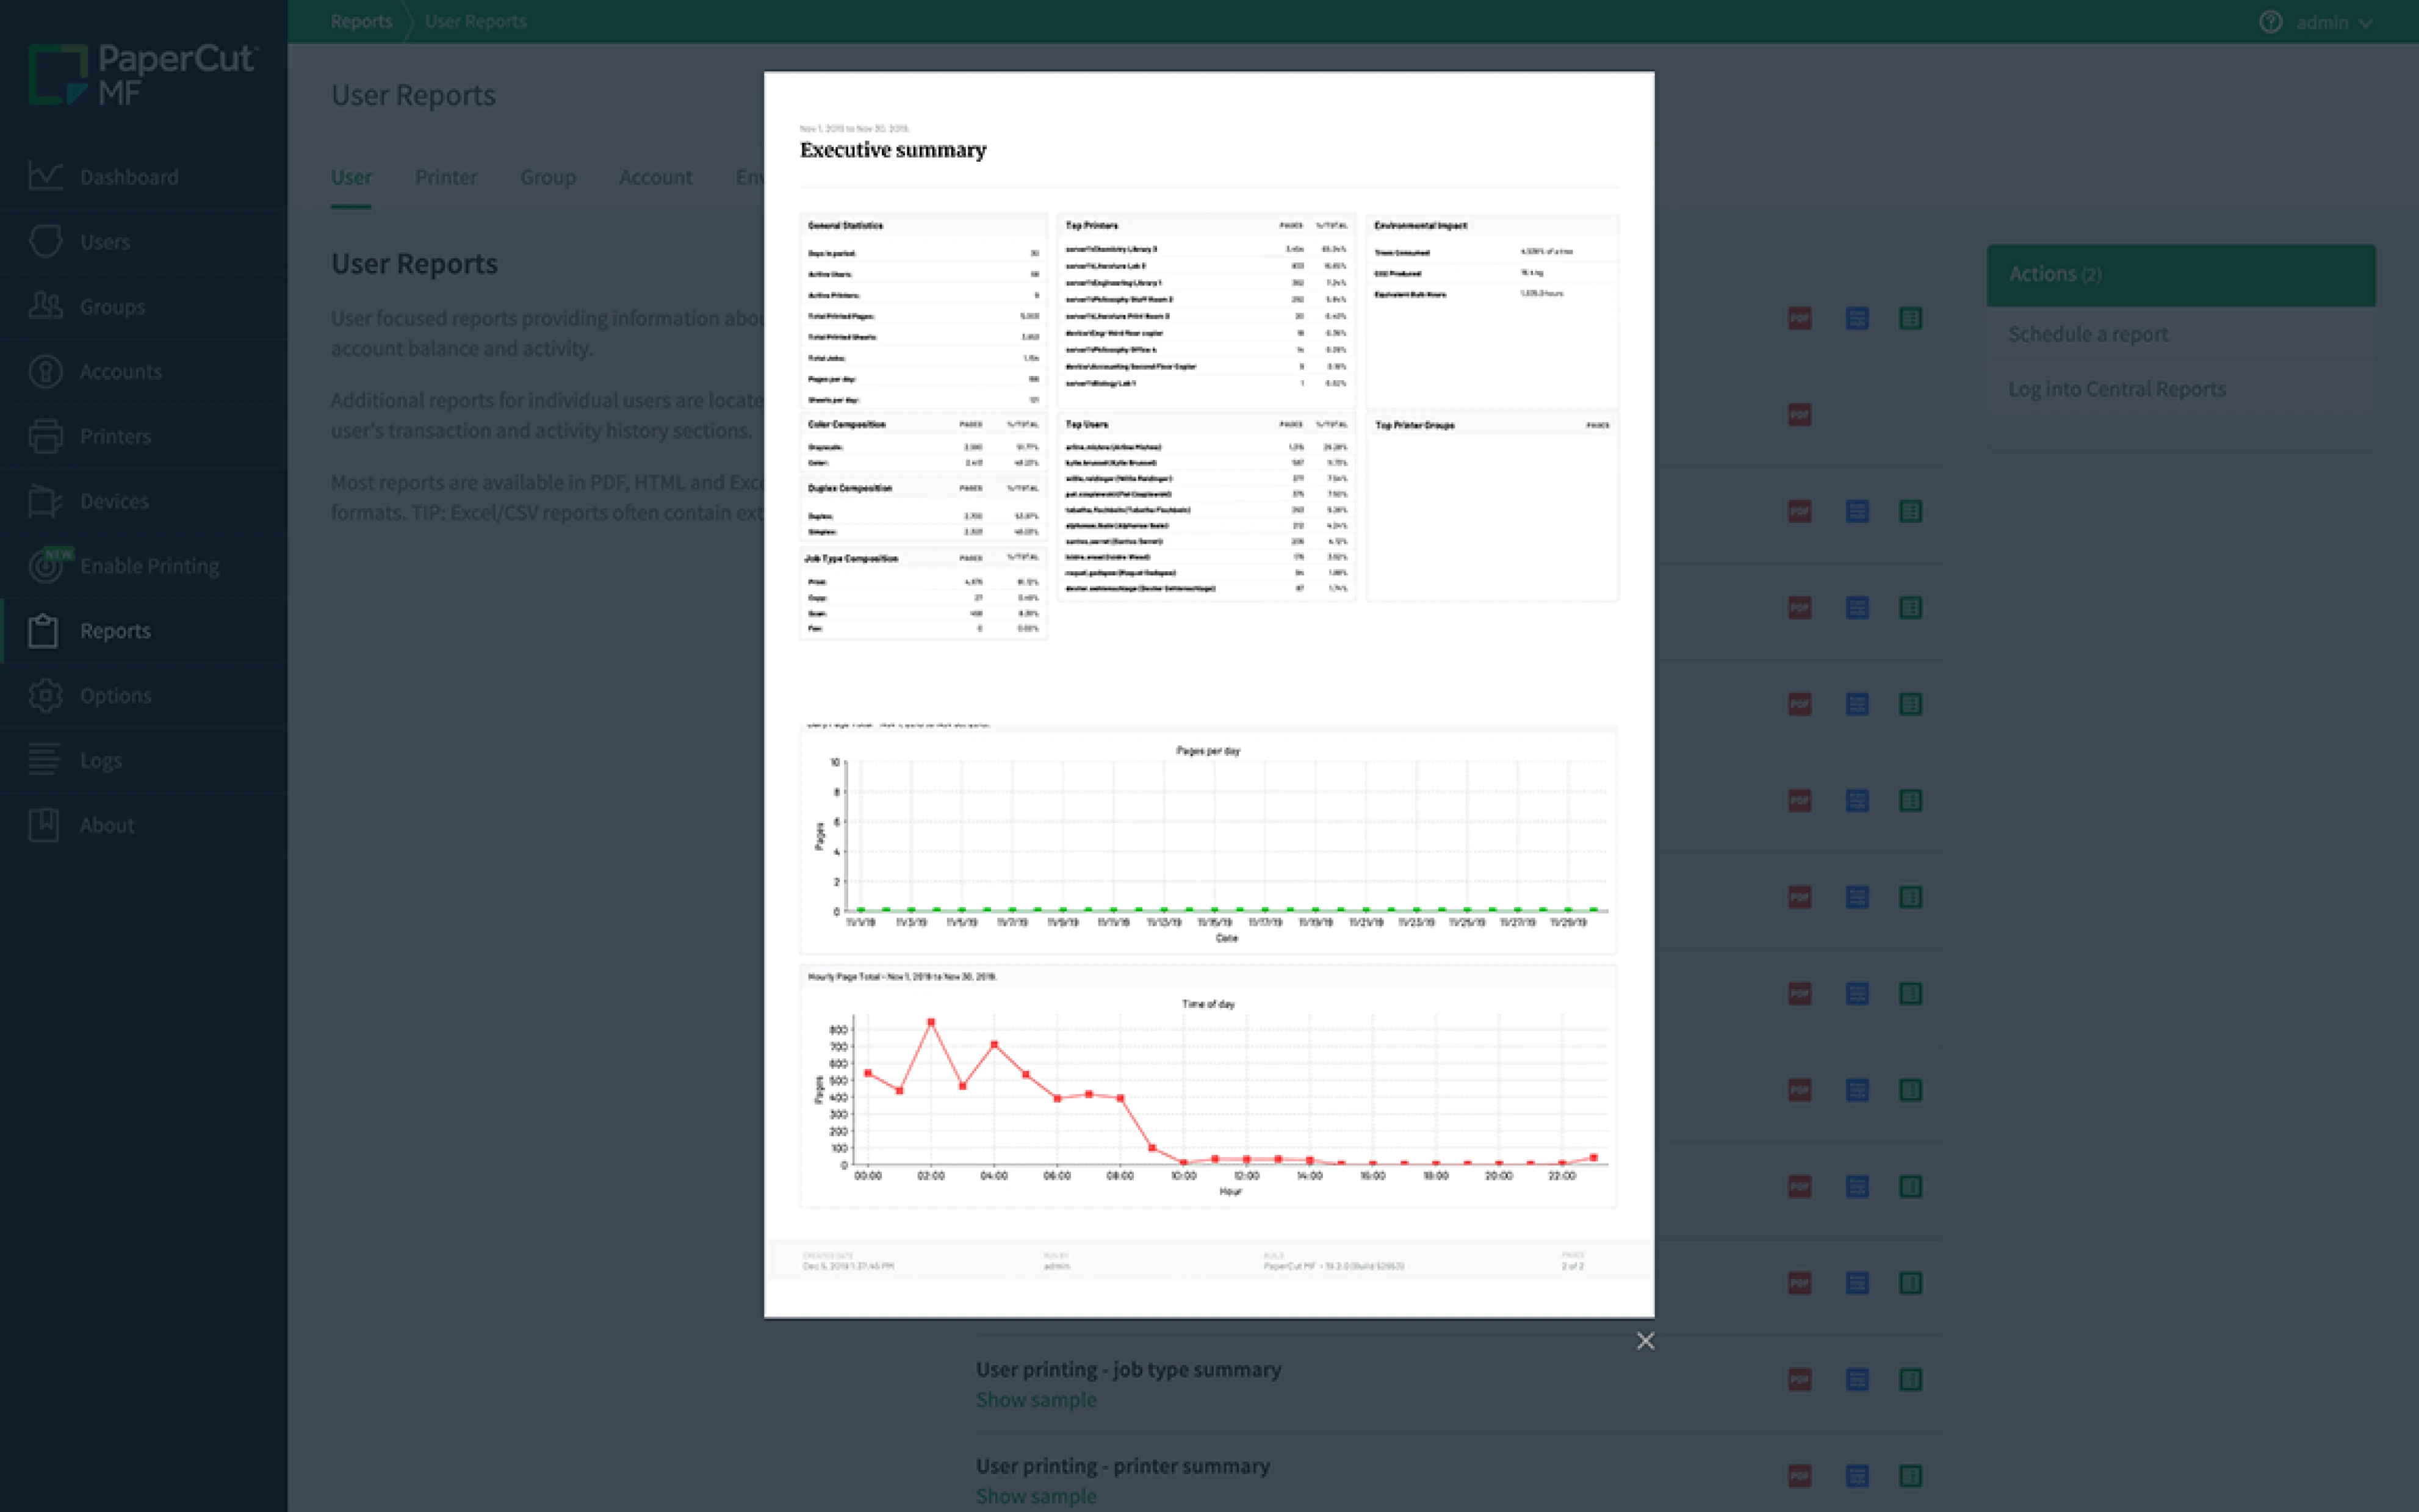Open Accounts in the sidebar
Screen dimensions: 2419x1512
pyautogui.click(x=120, y=372)
